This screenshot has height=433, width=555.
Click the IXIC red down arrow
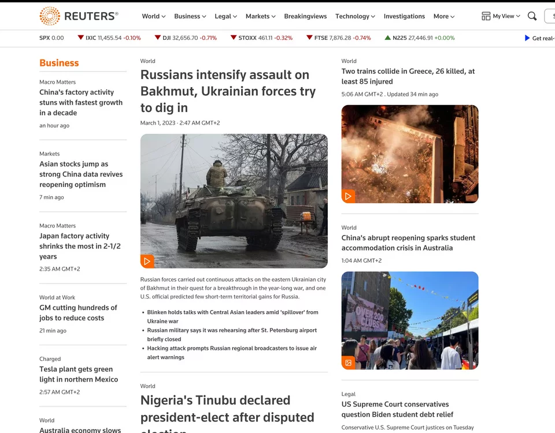pyautogui.click(x=81, y=38)
